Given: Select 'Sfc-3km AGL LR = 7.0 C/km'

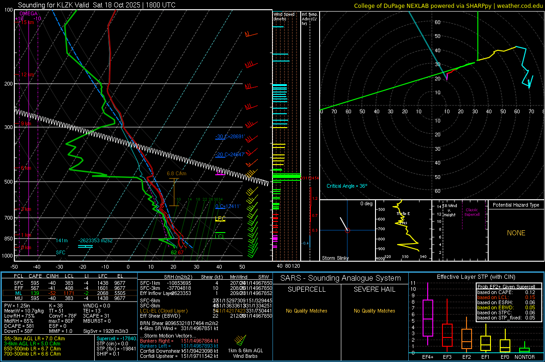Looking at the screenshot, I should click(x=35, y=338).
